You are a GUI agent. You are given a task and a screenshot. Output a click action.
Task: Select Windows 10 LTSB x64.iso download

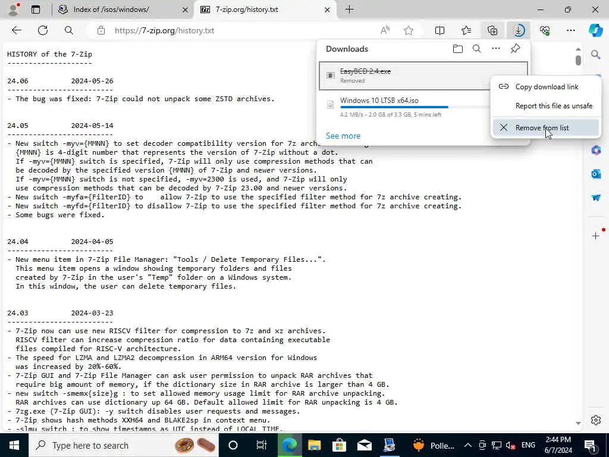[x=404, y=107]
